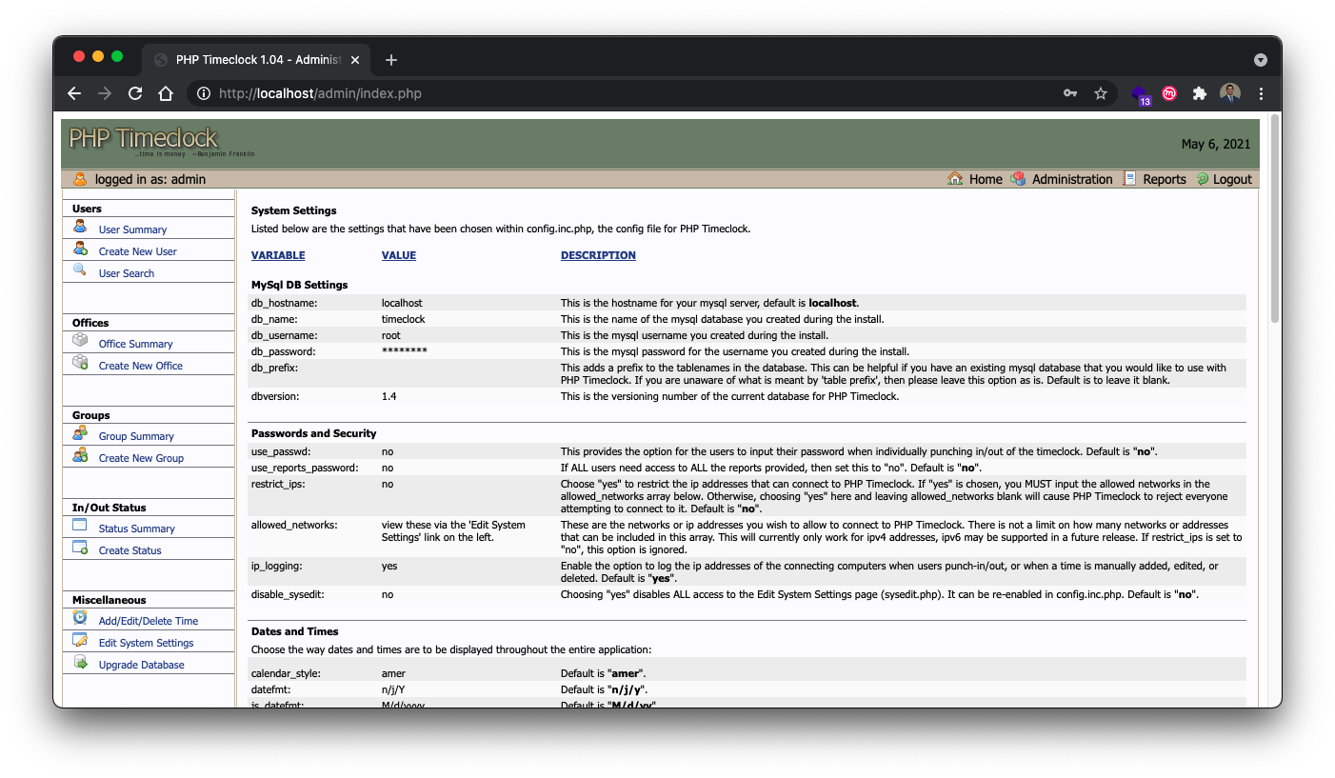
Task: Click the Create New Group icon
Action: coord(81,456)
